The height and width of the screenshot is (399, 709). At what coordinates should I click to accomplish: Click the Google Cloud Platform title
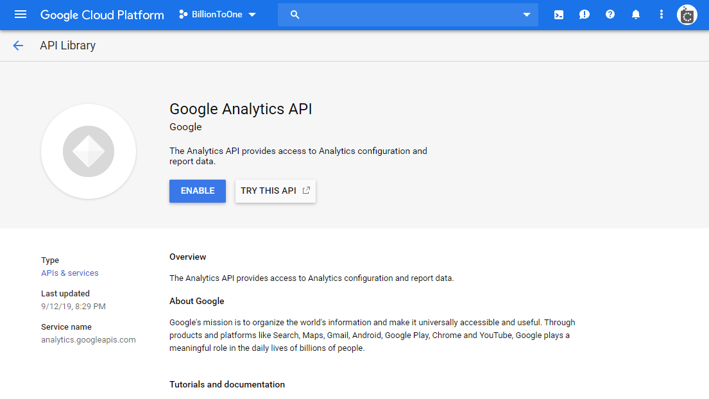pos(102,15)
